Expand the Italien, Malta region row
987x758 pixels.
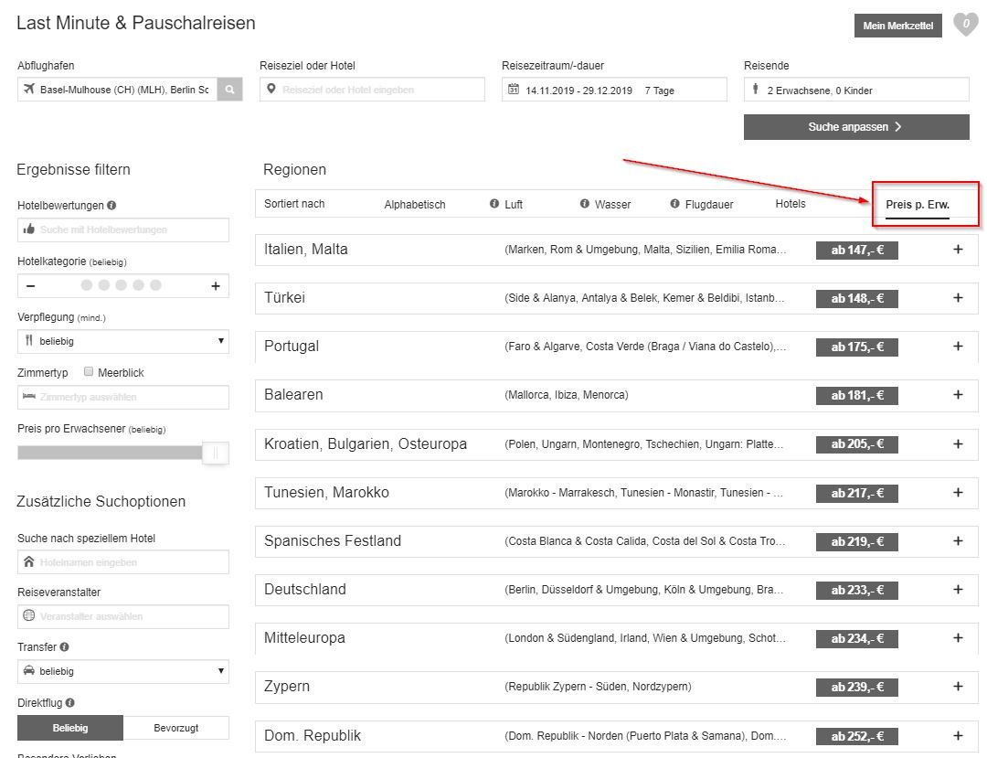click(958, 249)
